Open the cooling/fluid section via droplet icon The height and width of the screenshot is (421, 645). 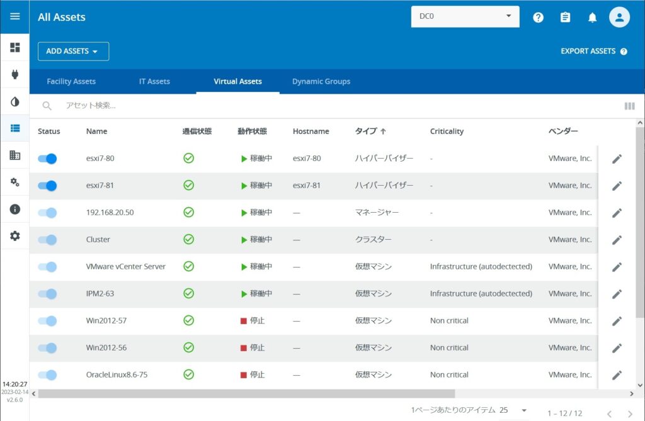coord(14,101)
